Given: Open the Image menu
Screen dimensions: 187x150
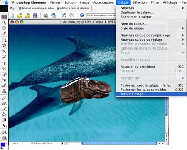Looking at the screenshot, I should tap(84, 2).
